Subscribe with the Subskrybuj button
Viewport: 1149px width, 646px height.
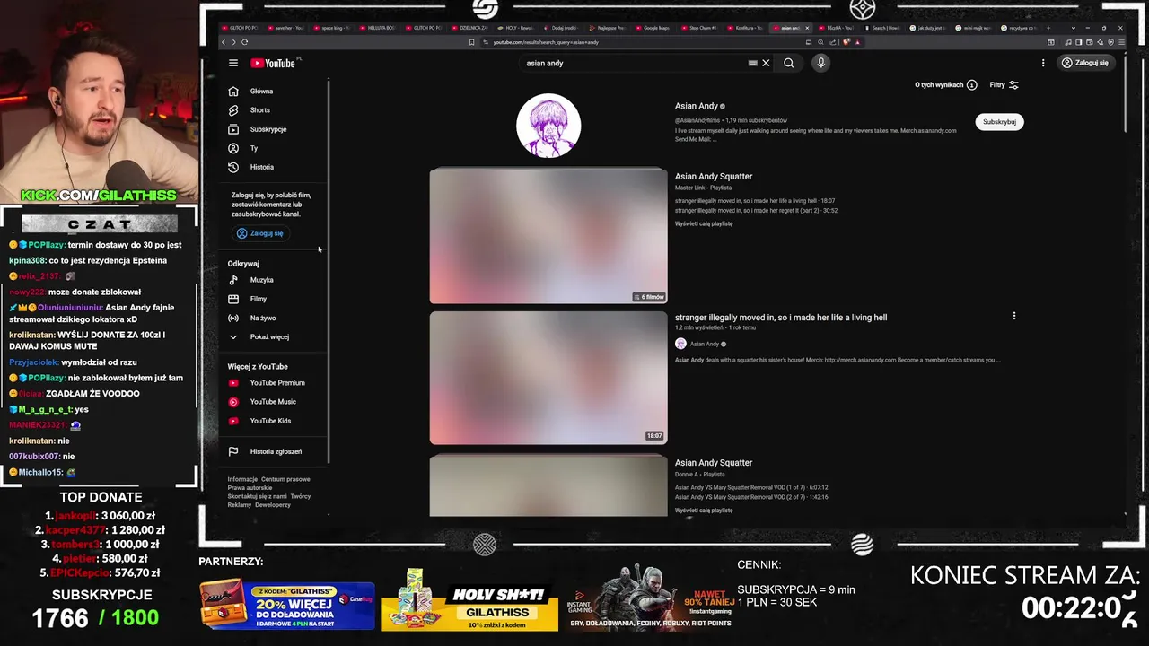(999, 122)
